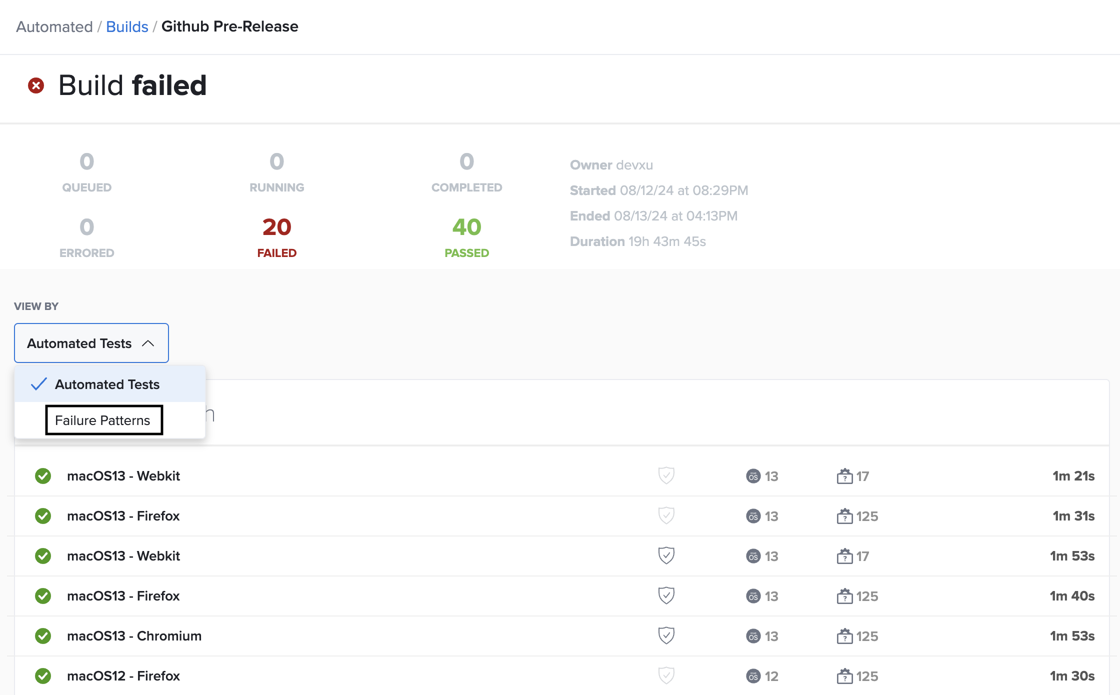This screenshot has height=695, width=1120.
Task: Choose the checked Automated Tests option
Action: pos(107,384)
